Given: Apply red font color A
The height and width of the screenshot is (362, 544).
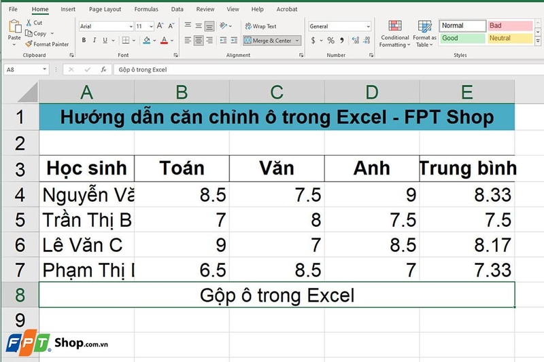Looking at the screenshot, I should [164, 41].
